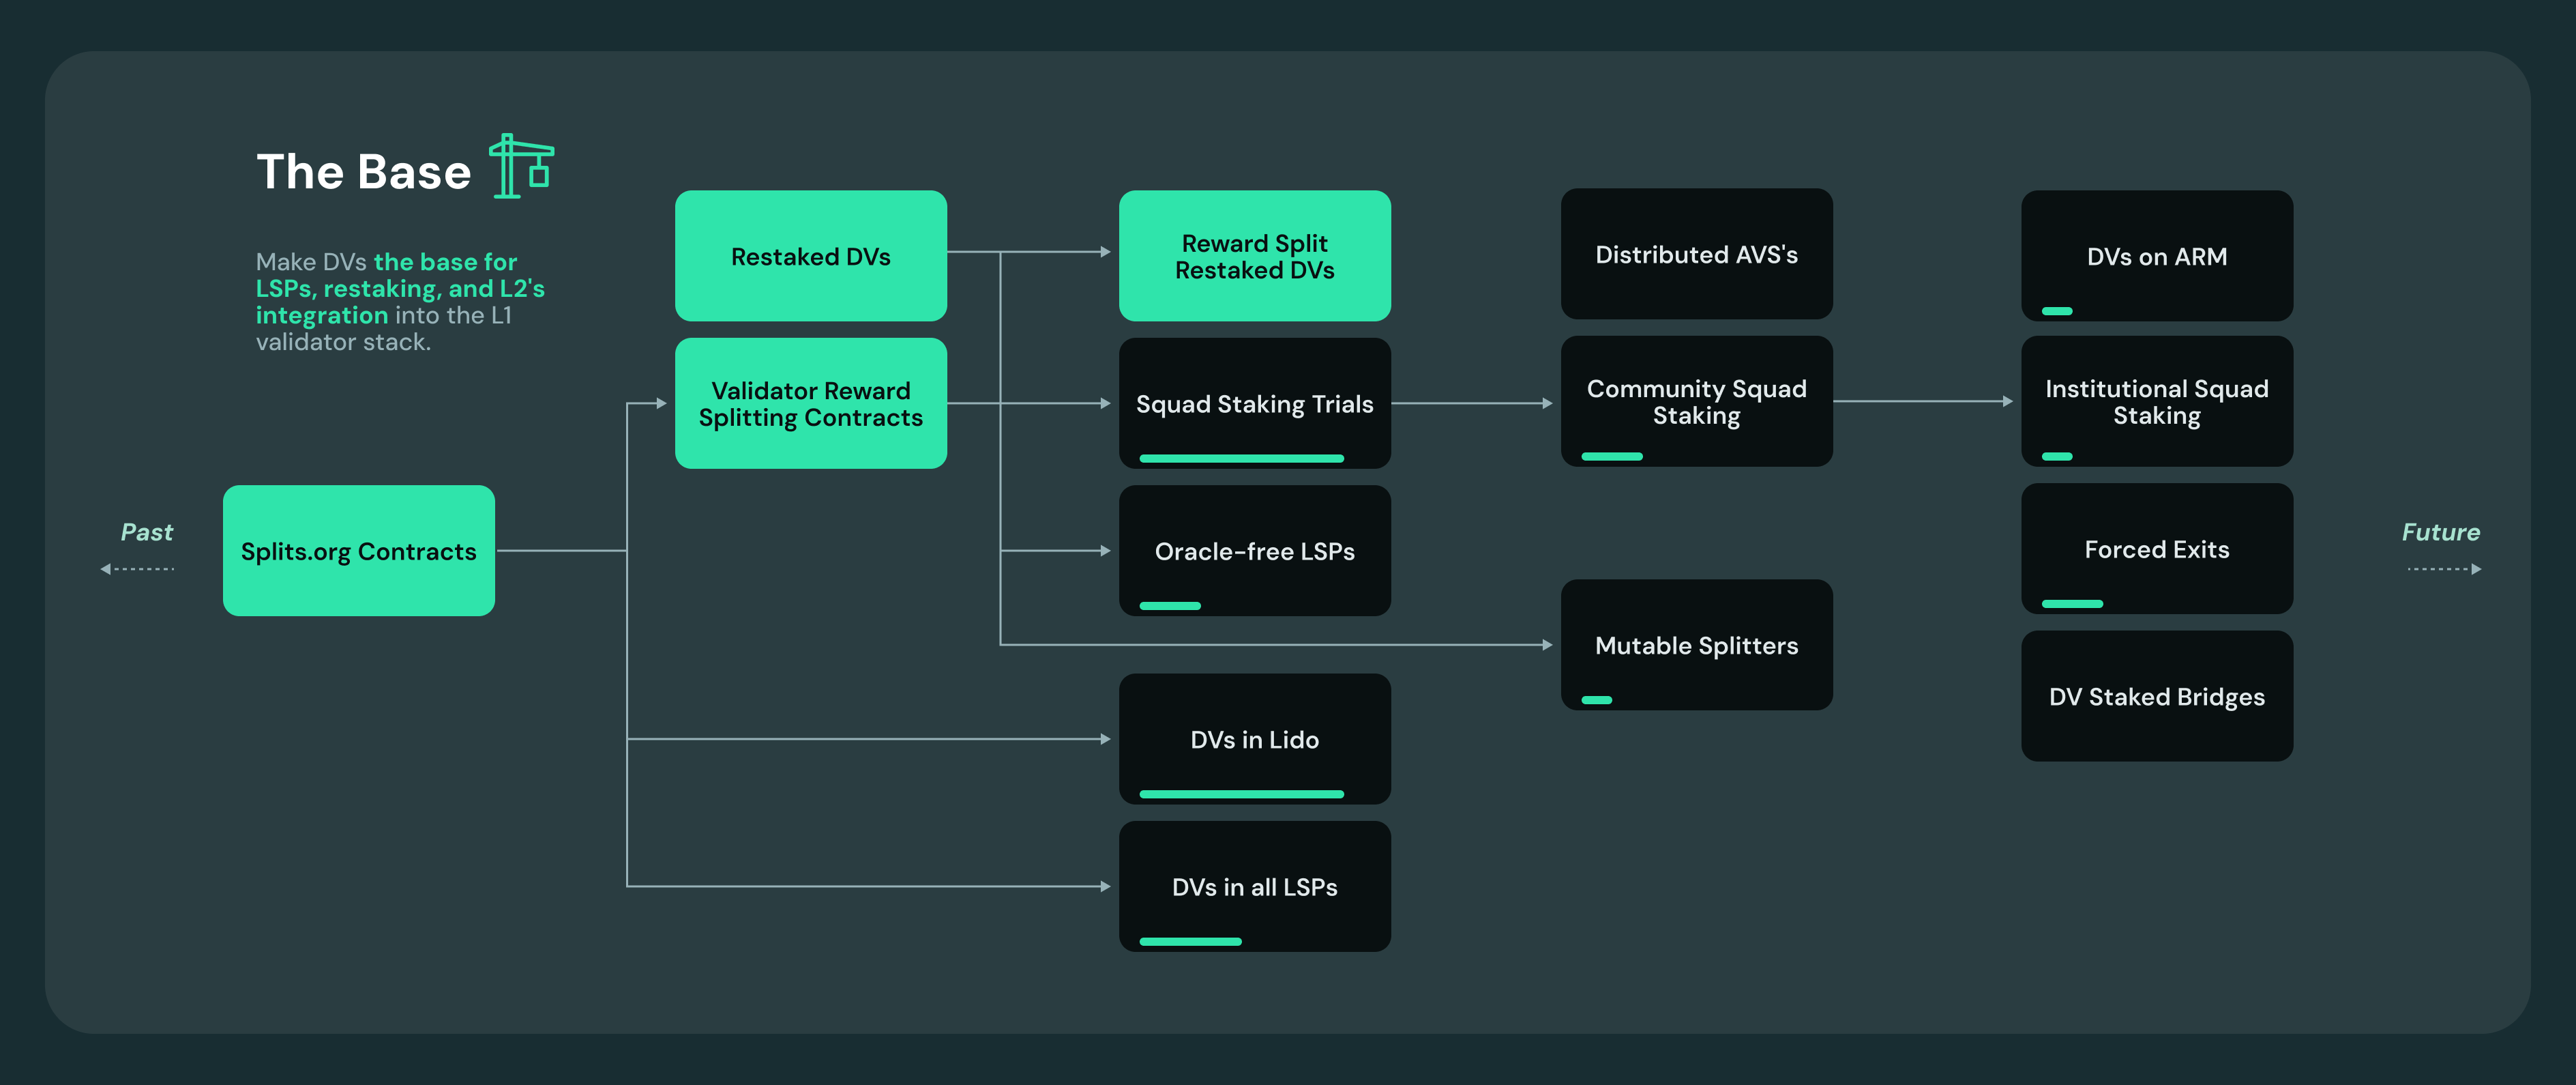The width and height of the screenshot is (2576, 1085).
Task: Click the Forced Exits progress indicator
Action: [x=2071, y=603]
